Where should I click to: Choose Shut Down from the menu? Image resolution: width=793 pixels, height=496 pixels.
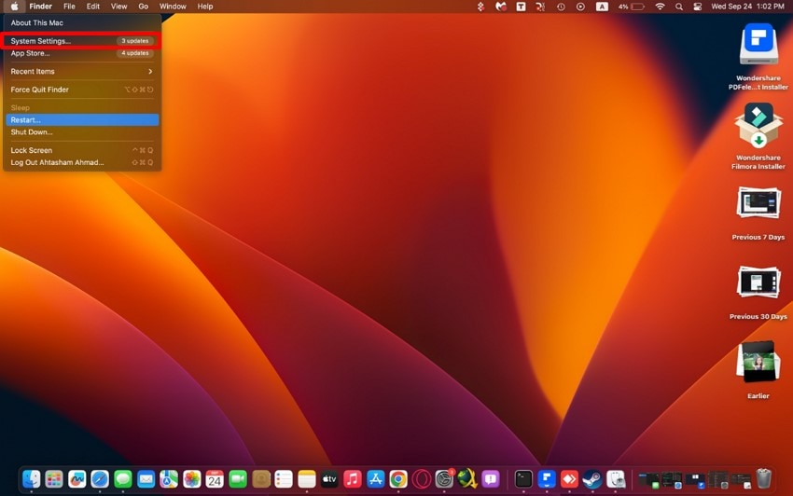coord(81,132)
